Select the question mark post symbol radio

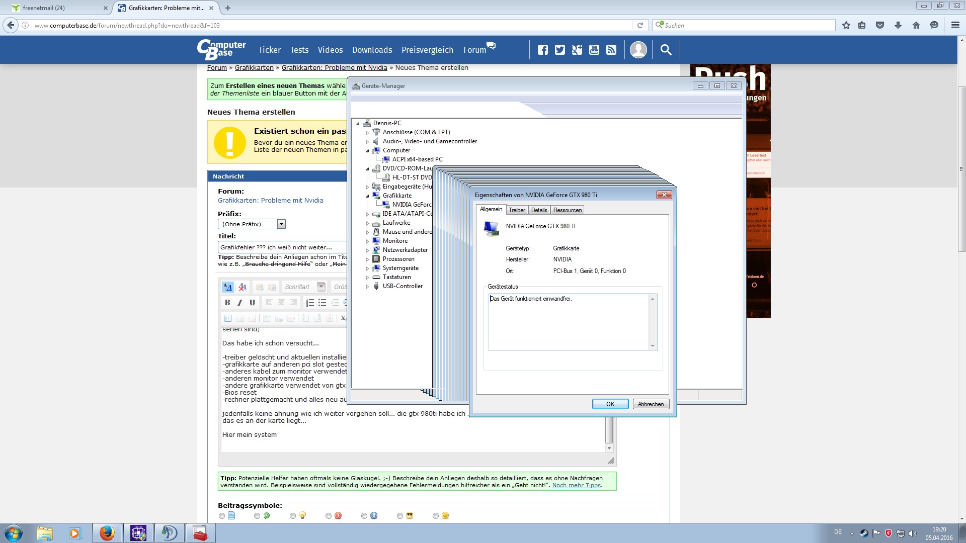tap(364, 516)
